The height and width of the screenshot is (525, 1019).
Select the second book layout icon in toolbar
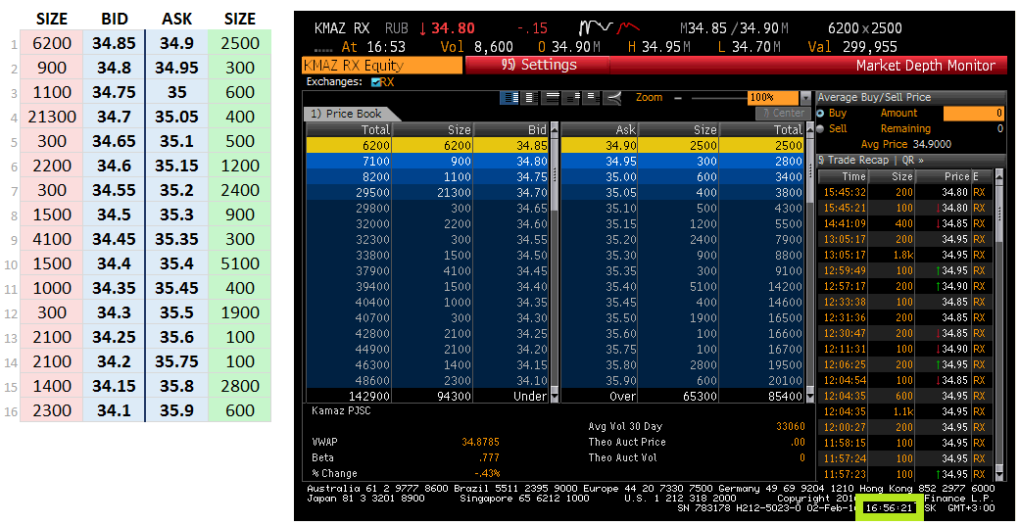[530, 98]
